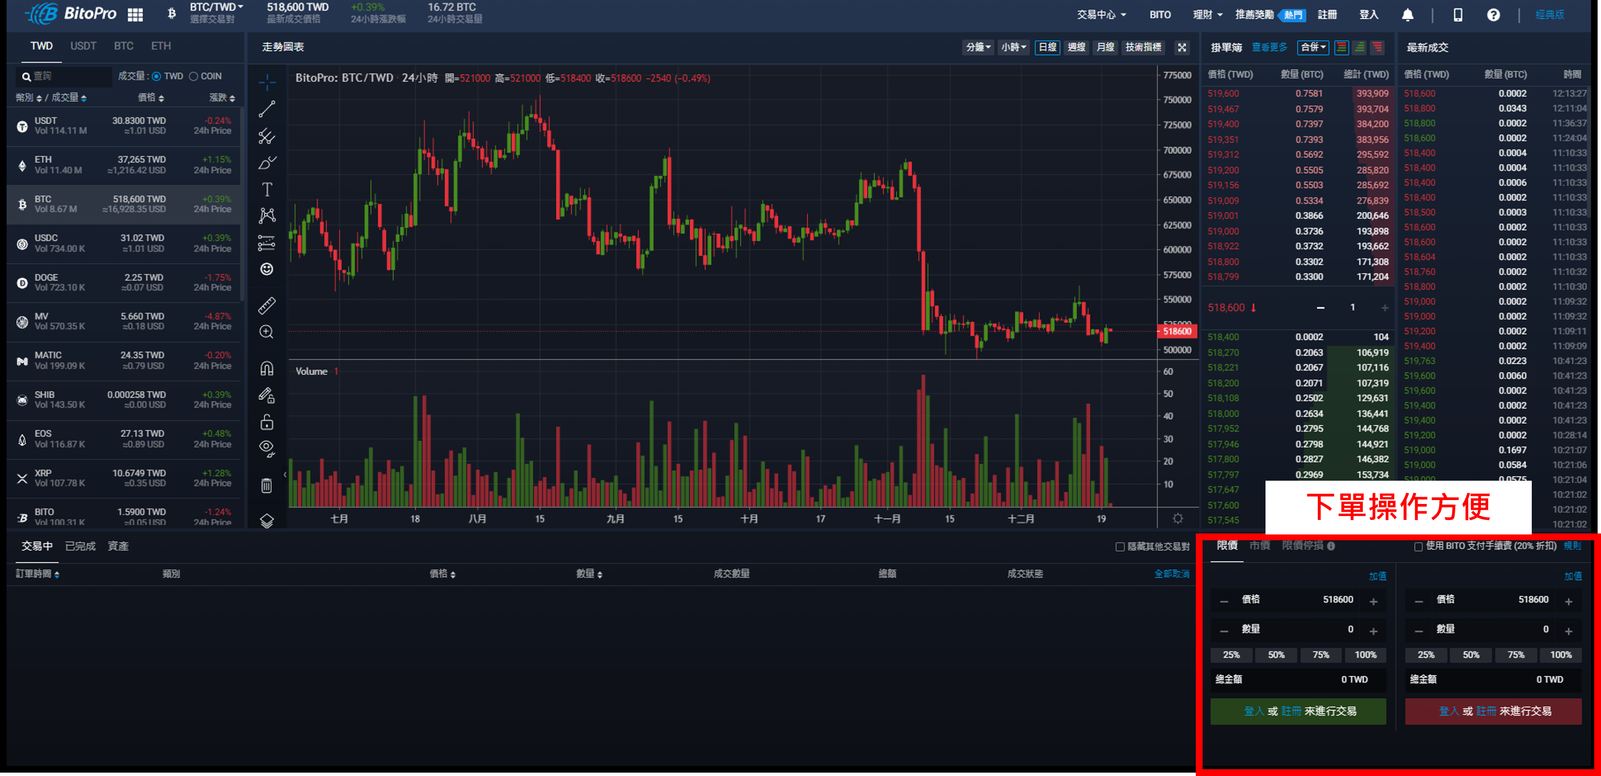Open the mobile app icon
The width and height of the screenshot is (1601, 776).
click(x=1457, y=15)
